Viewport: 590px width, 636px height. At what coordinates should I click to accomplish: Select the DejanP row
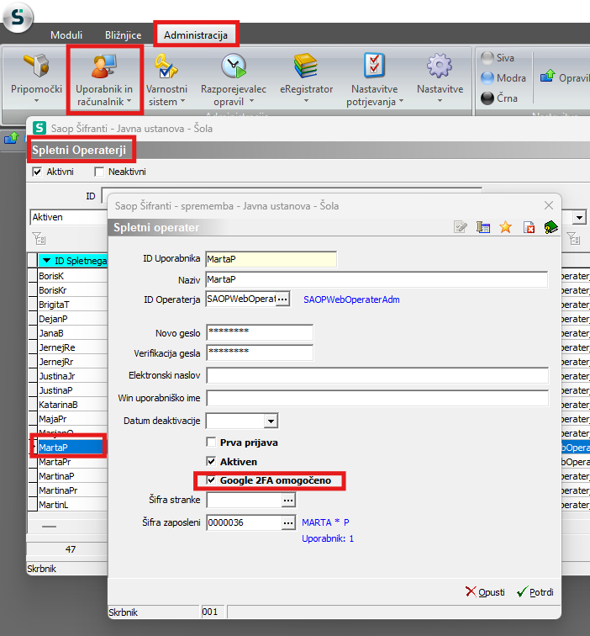pyautogui.click(x=72, y=319)
